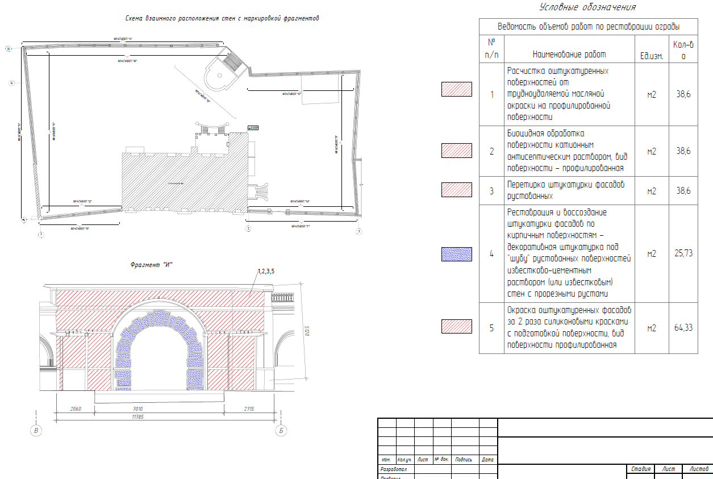This screenshot has height=479, width=713.
Task: Click the unit "м2" in the 25,73 row
Action: click(x=652, y=254)
